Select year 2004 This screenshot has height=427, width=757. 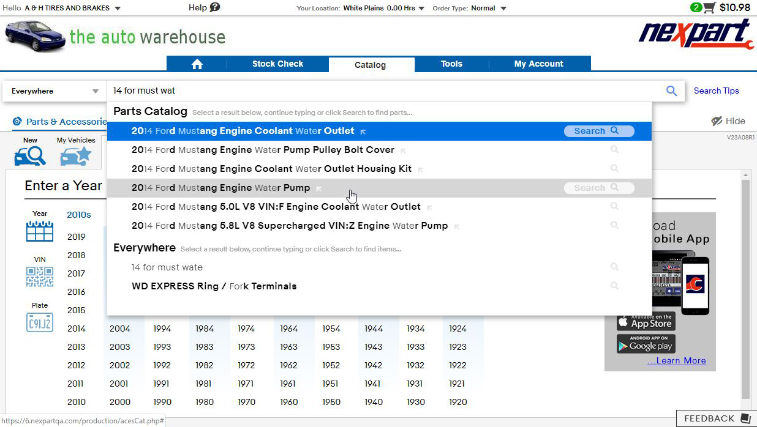[120, 329]
